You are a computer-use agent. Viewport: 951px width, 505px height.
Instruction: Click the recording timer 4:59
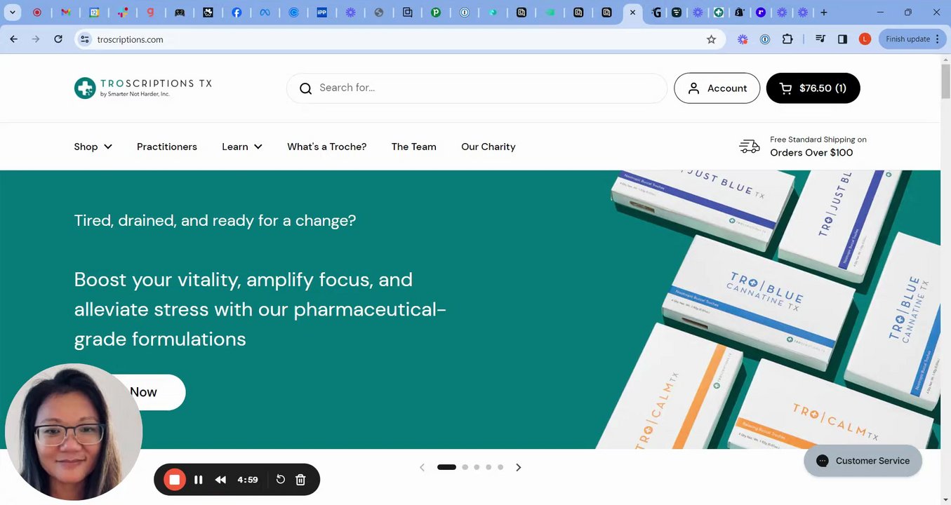coord(248,480)
